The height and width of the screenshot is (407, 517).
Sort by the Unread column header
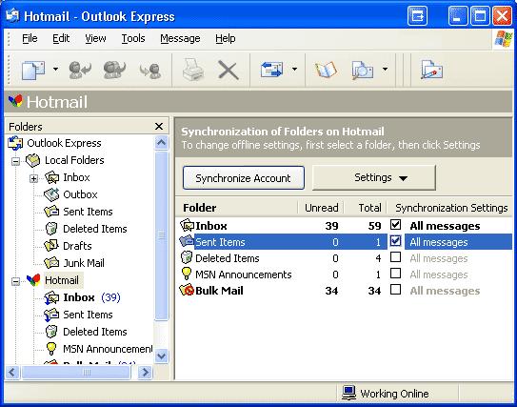click(x=321, y=208)
